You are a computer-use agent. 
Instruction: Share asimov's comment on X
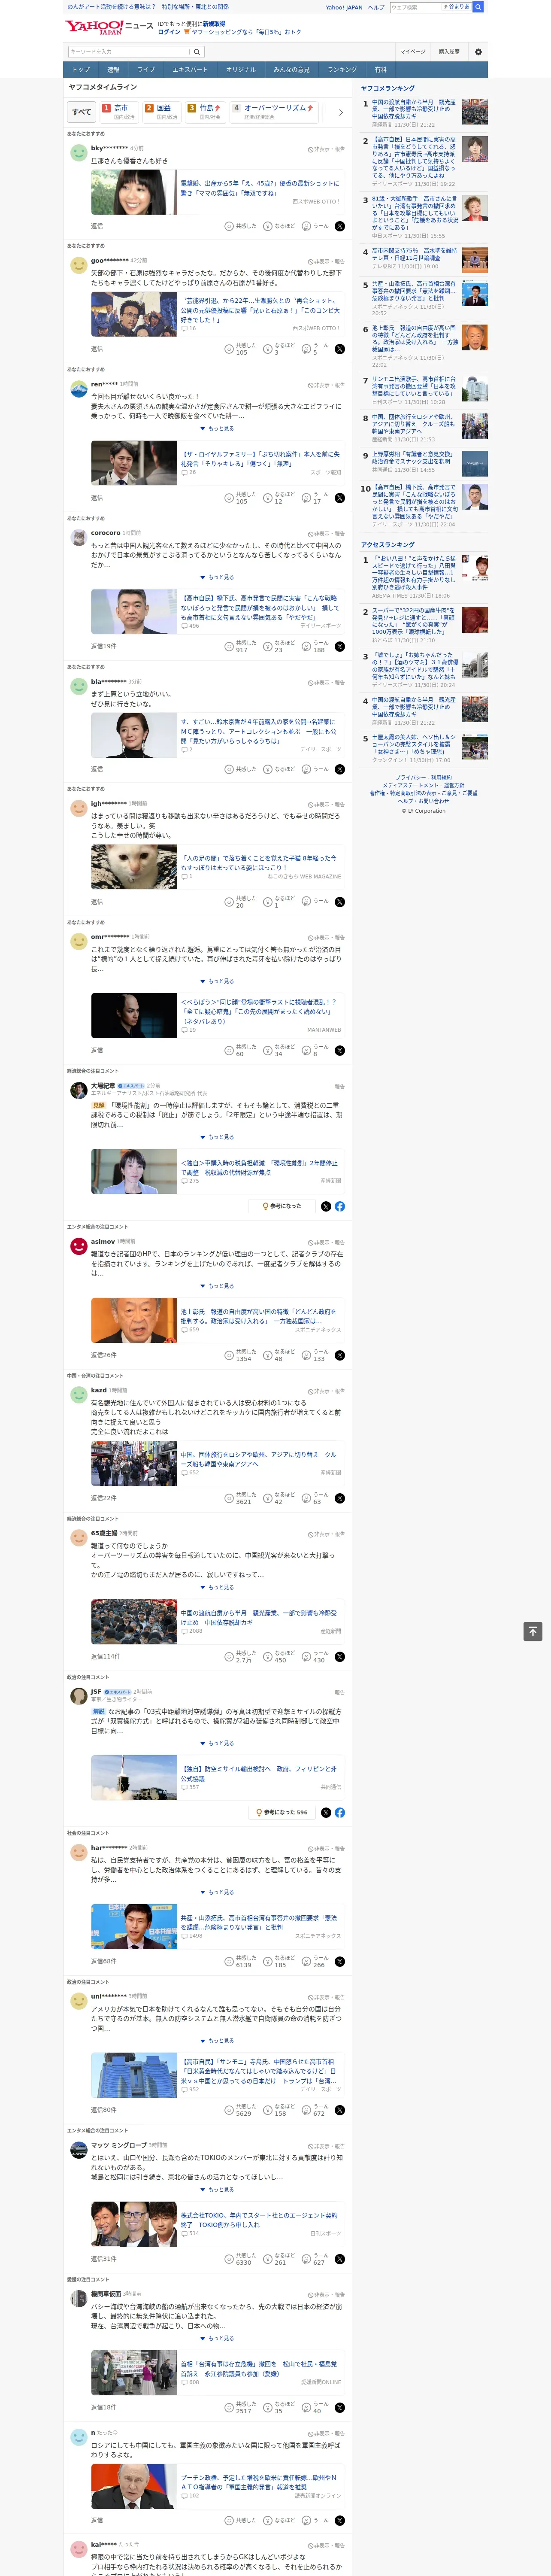[340, 1355]
